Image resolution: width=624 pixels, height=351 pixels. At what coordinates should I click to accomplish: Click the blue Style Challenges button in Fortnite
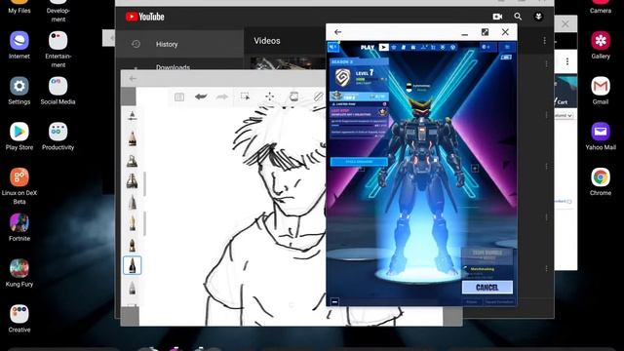pos(359,162)
